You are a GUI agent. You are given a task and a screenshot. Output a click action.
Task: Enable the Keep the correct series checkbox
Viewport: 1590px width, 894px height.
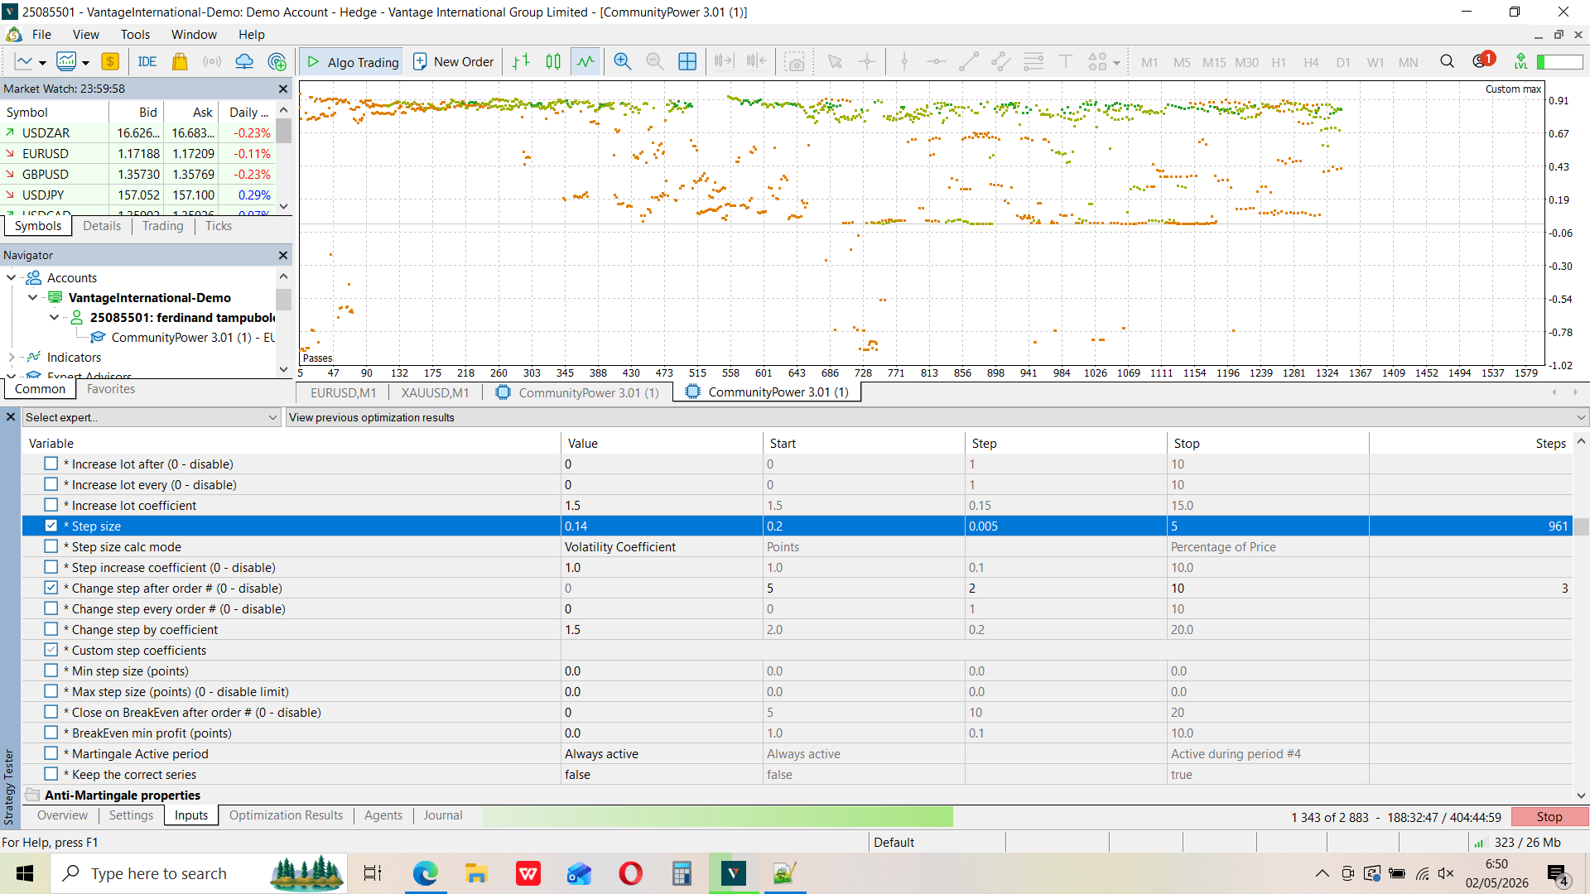(x=51, y=774)
